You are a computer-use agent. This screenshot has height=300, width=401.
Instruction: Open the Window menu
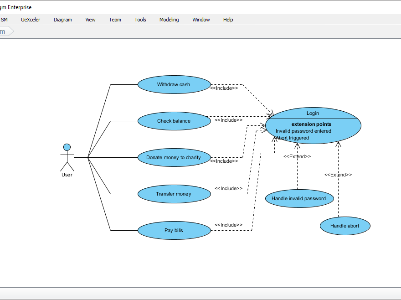201,20
